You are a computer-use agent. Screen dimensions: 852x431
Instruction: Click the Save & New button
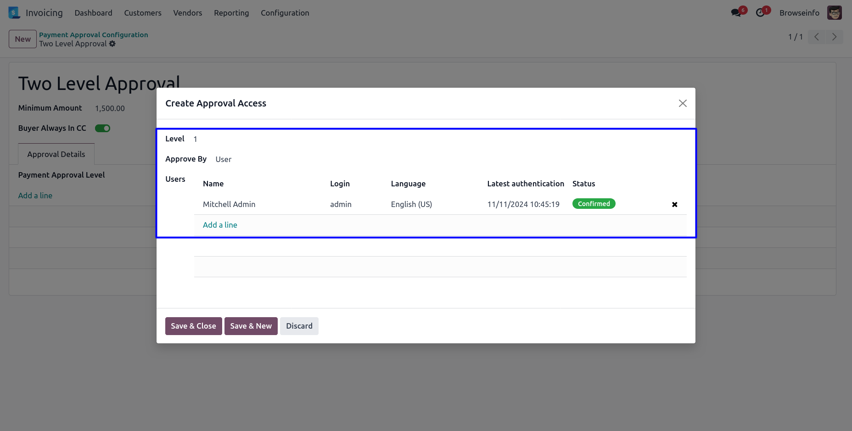click(251, 326)
